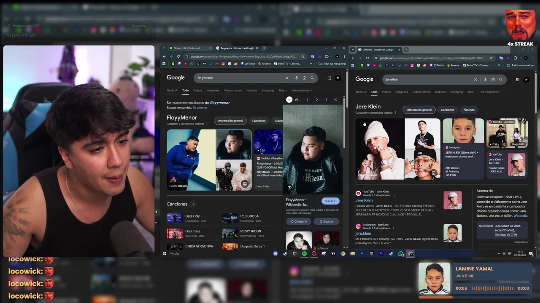Click Visitar button in image preview
This screenshot has height=303, width=540.
point(330,201)
